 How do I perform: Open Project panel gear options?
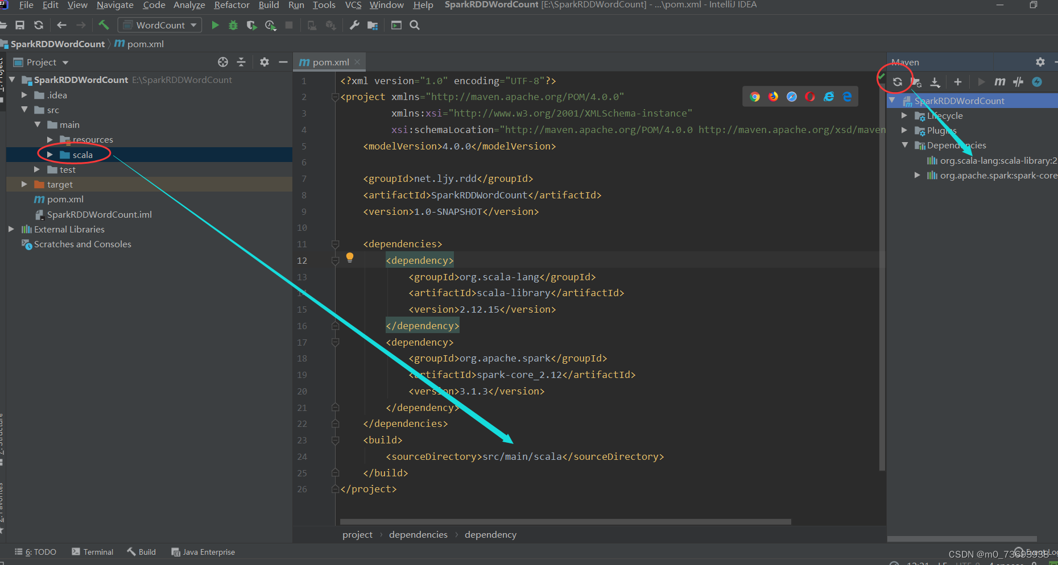click(264, 62)
